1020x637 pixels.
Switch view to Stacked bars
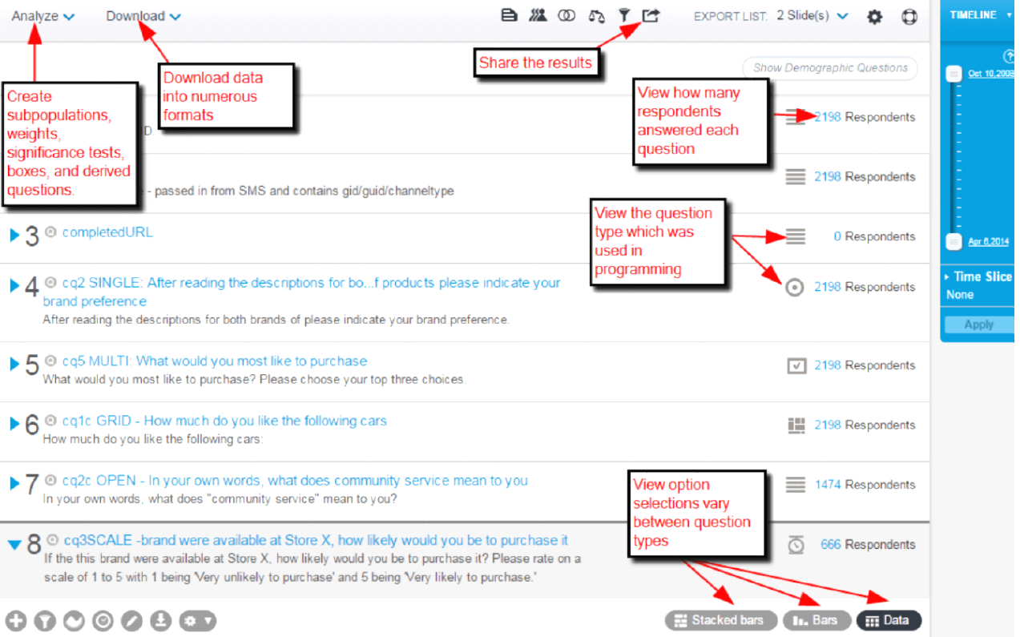pyautogui.click(x=720, y=620)
